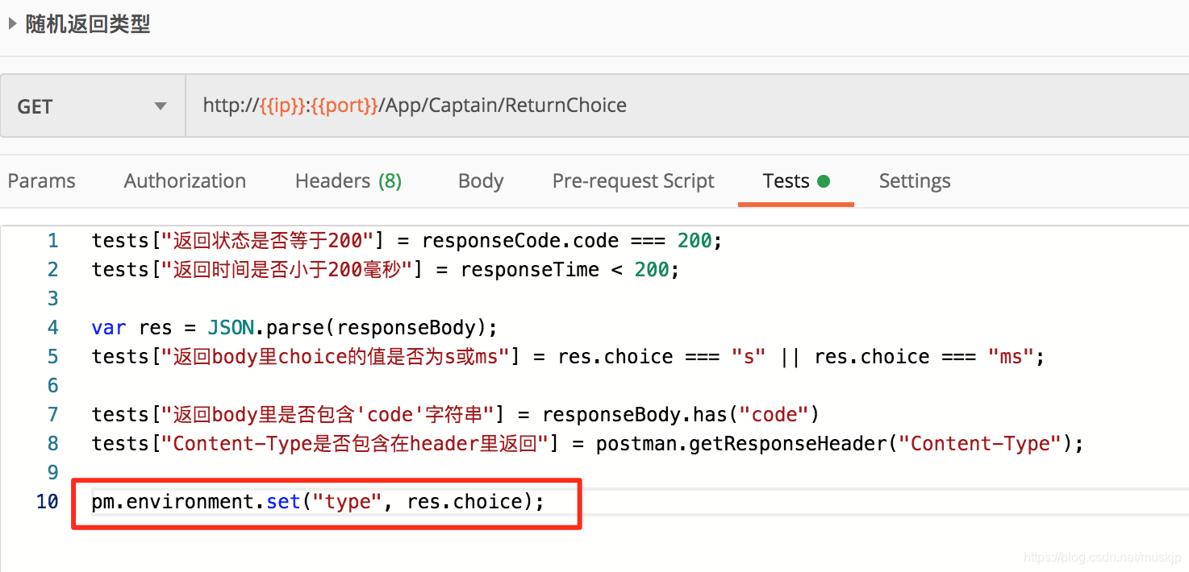
Task: Click the line with responseBody.has("code")
Action: click(455, 415)
